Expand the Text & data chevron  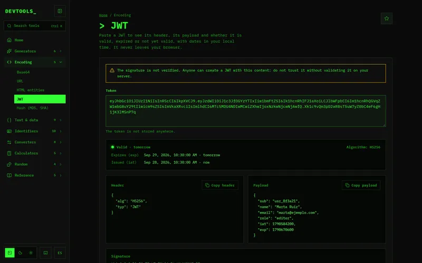point(61,120)
